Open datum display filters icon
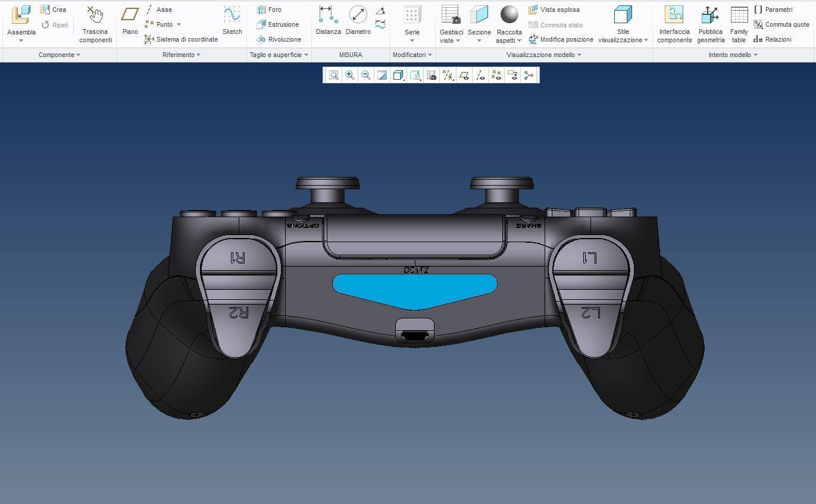Screen dimensions: 816x504 pos(448,75)
